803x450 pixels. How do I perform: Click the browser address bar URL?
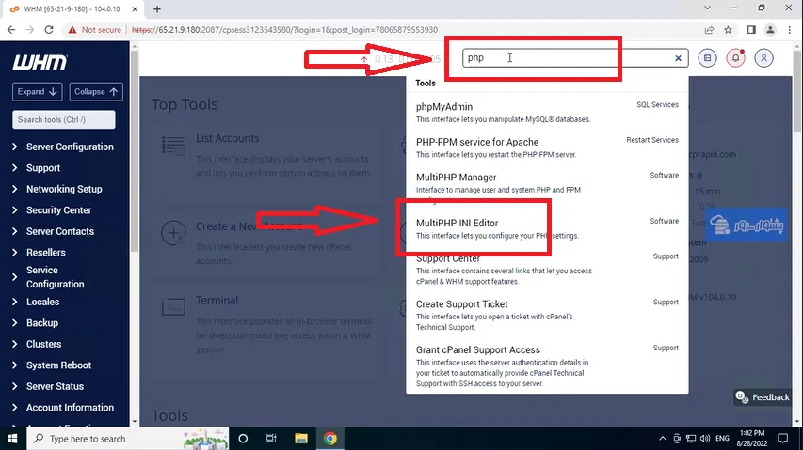(x=284, y=30)
